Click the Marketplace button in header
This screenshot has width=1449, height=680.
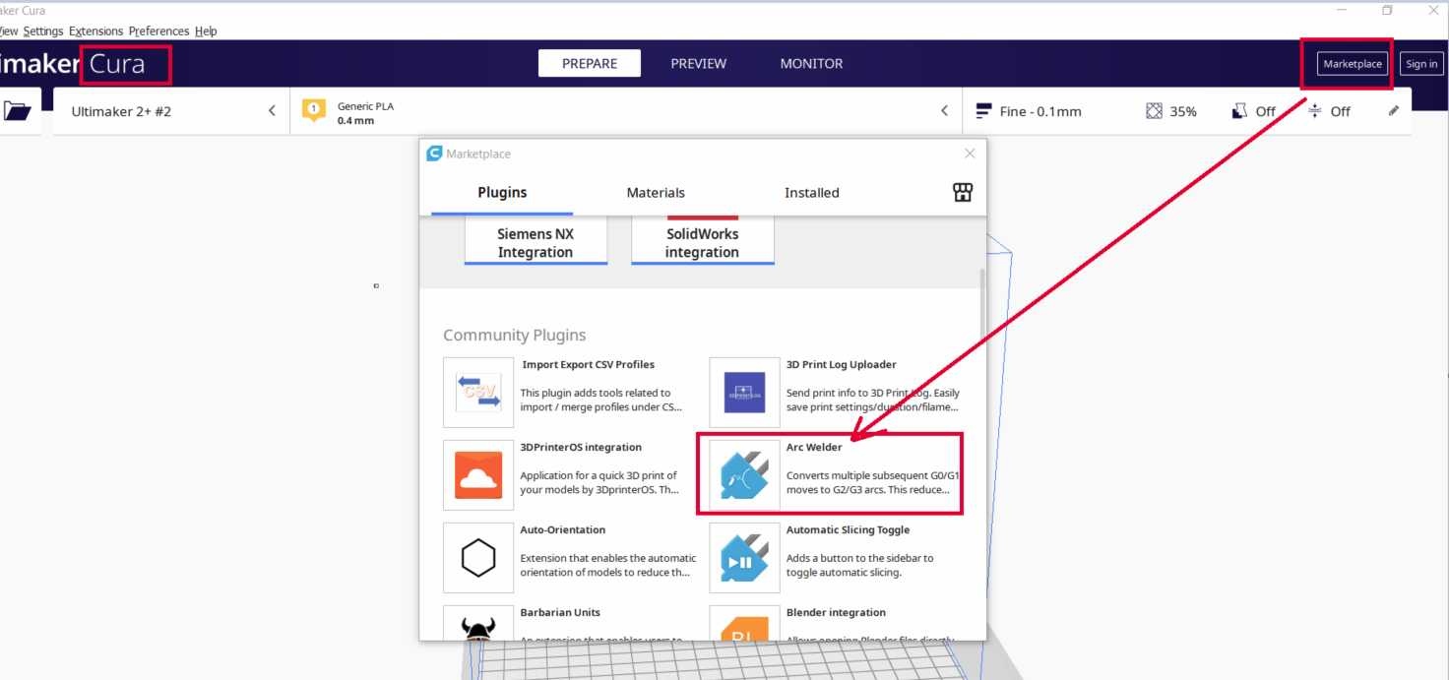[x=1352, y=64]
